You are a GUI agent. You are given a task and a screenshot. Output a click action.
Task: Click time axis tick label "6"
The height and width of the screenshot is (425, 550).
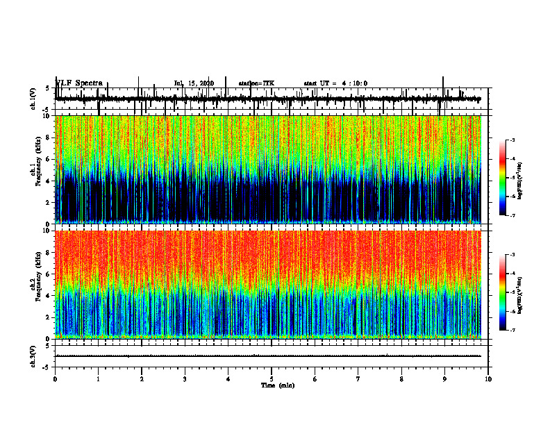coord(315,379)
